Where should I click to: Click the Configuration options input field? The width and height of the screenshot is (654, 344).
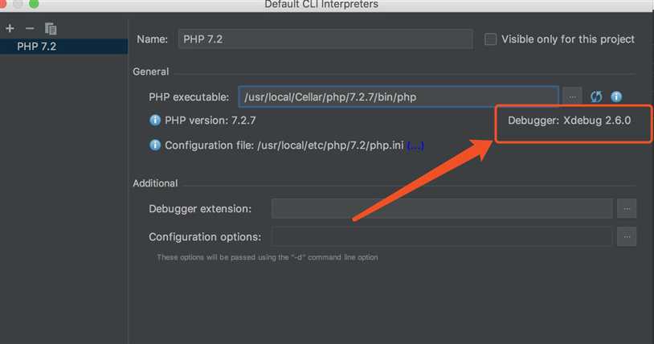pyautogui.click(x=442, y=237)
